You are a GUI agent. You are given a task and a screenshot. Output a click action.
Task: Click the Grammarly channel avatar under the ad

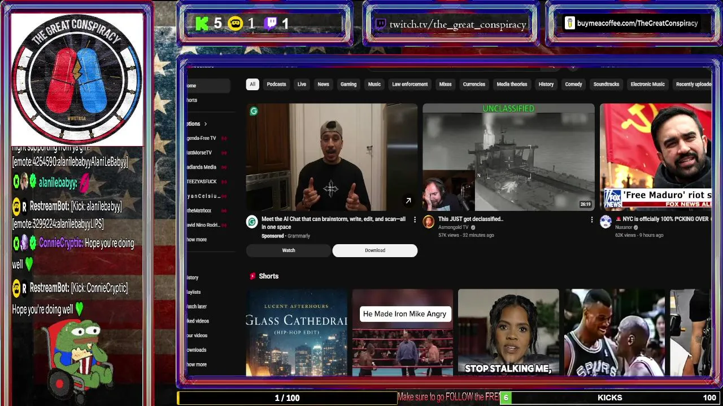(x=252, y=222)
